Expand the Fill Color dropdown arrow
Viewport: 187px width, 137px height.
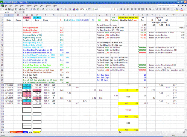click(179, 9)
